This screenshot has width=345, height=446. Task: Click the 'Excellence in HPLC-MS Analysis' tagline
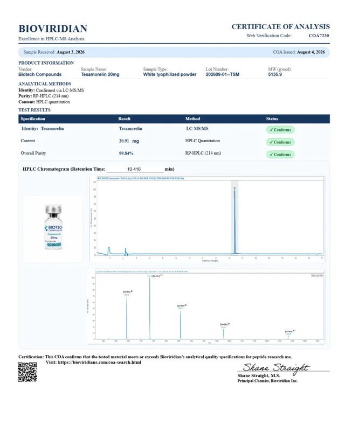tap(51, 39)
